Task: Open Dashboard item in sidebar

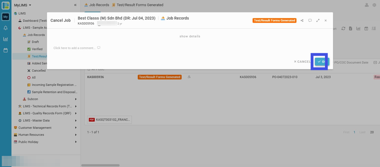Action: click(x=34, y=21)
